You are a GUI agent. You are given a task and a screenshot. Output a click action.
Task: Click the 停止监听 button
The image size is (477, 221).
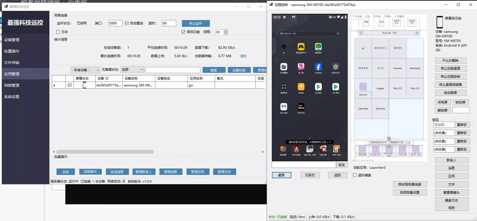(x=196, y=24)
